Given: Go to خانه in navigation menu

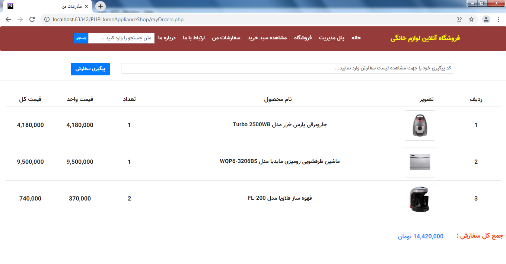Looking at the screenshot, I should coord(356,38).
